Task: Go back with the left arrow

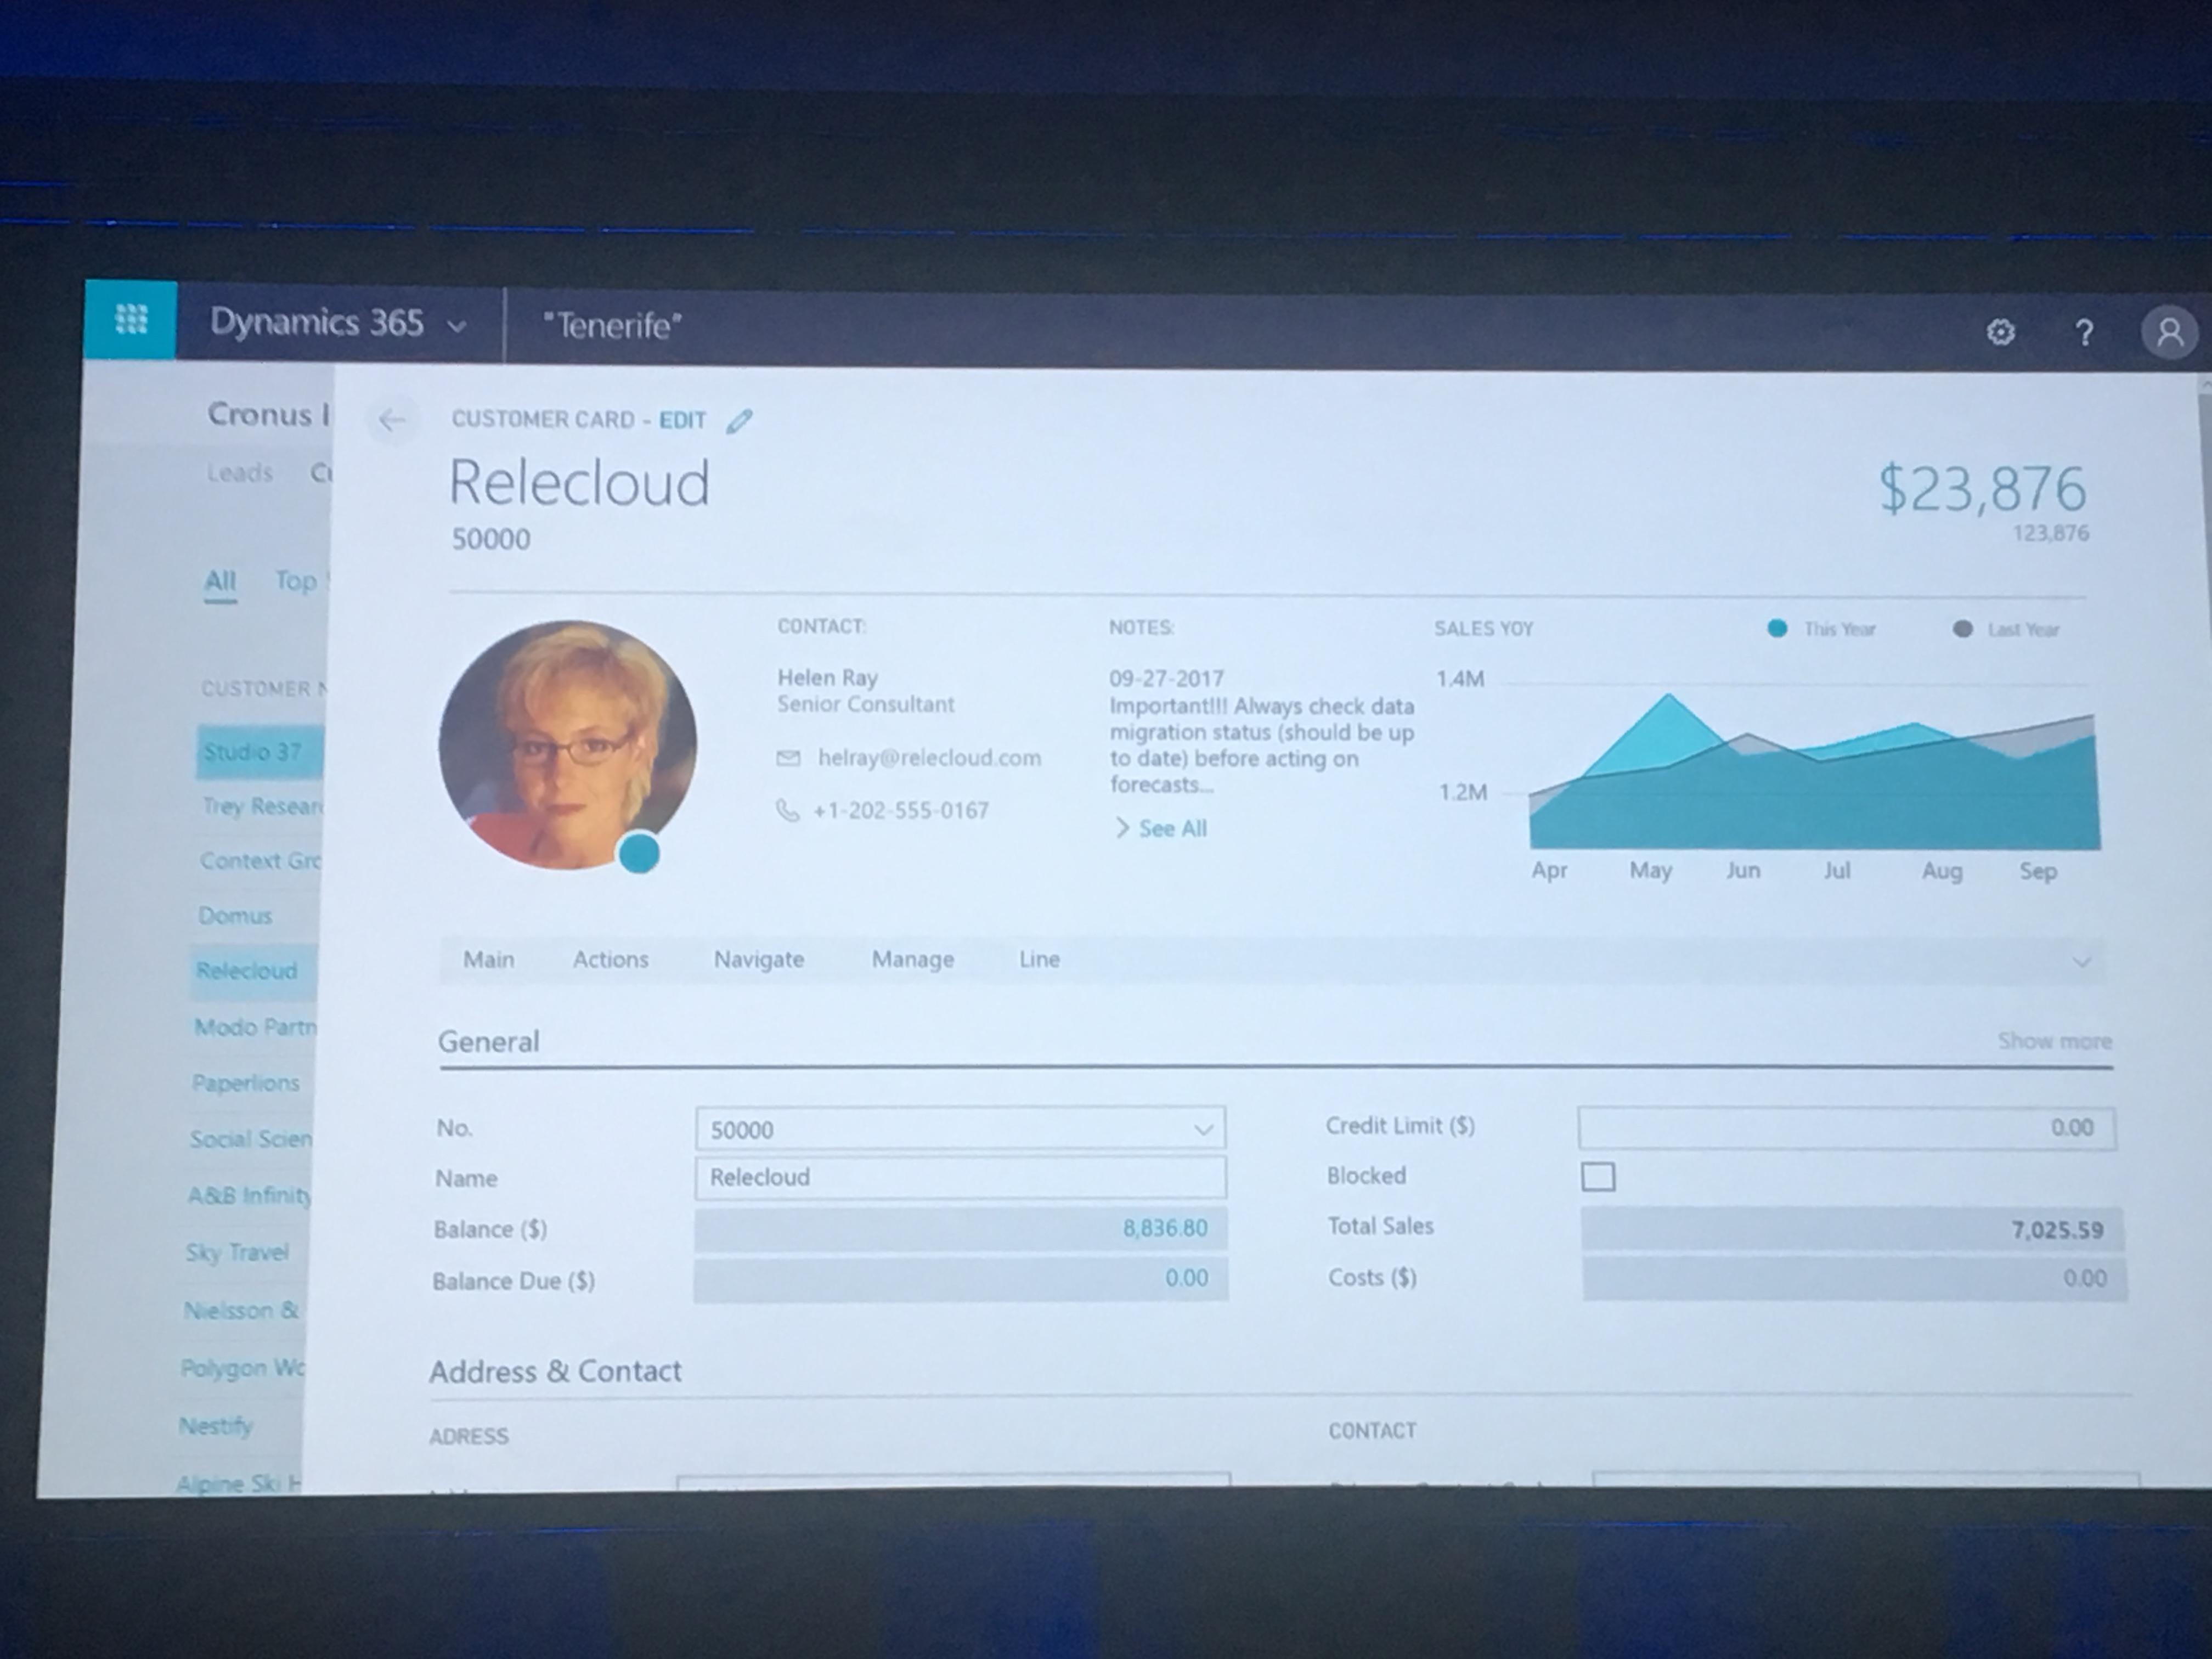Action: tap(391, 420)
